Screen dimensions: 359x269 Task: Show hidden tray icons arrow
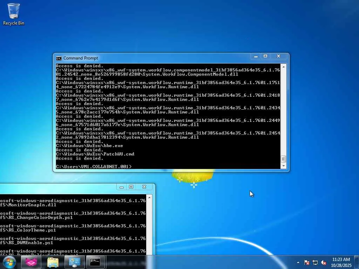pyautogui.click(x=298, y=262)
